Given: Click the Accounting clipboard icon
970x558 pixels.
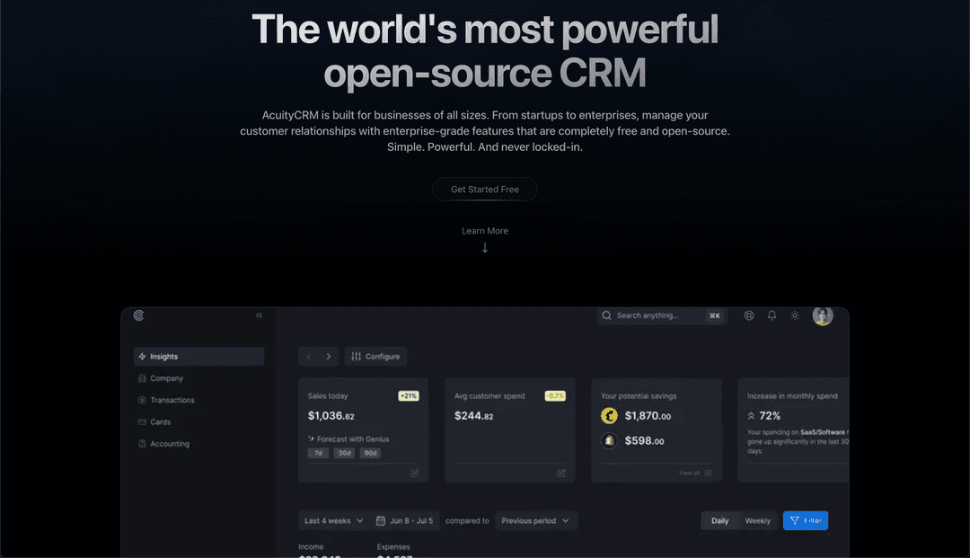Looking at the screenshot, I should (x=142, y=444).
